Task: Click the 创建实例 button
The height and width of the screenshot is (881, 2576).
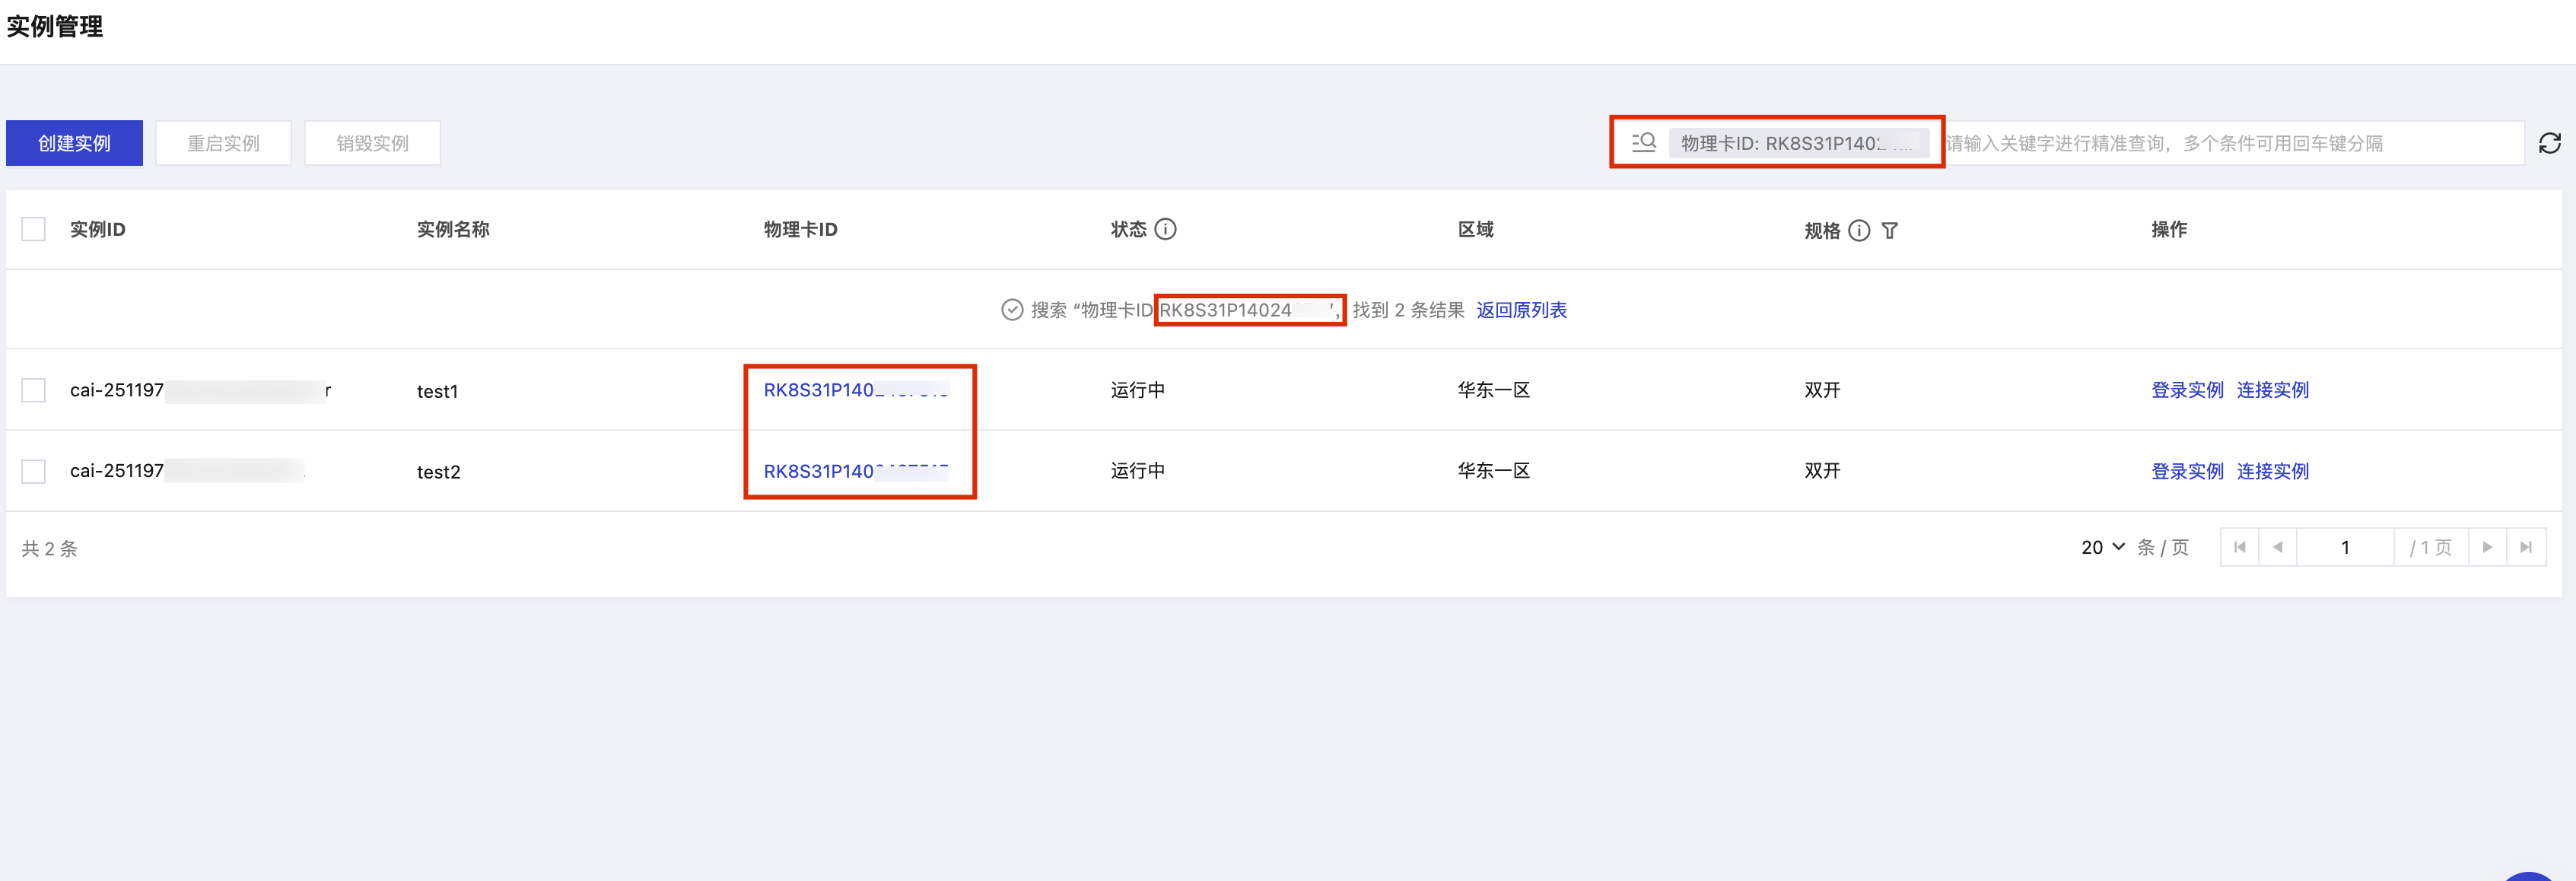Action: [x=75, y=143]
